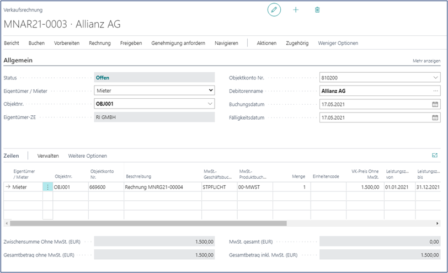This screenshot has width=448, height=273.
Task: Click the expand icon in Zeilen section
Action: (x=435, y=156)
